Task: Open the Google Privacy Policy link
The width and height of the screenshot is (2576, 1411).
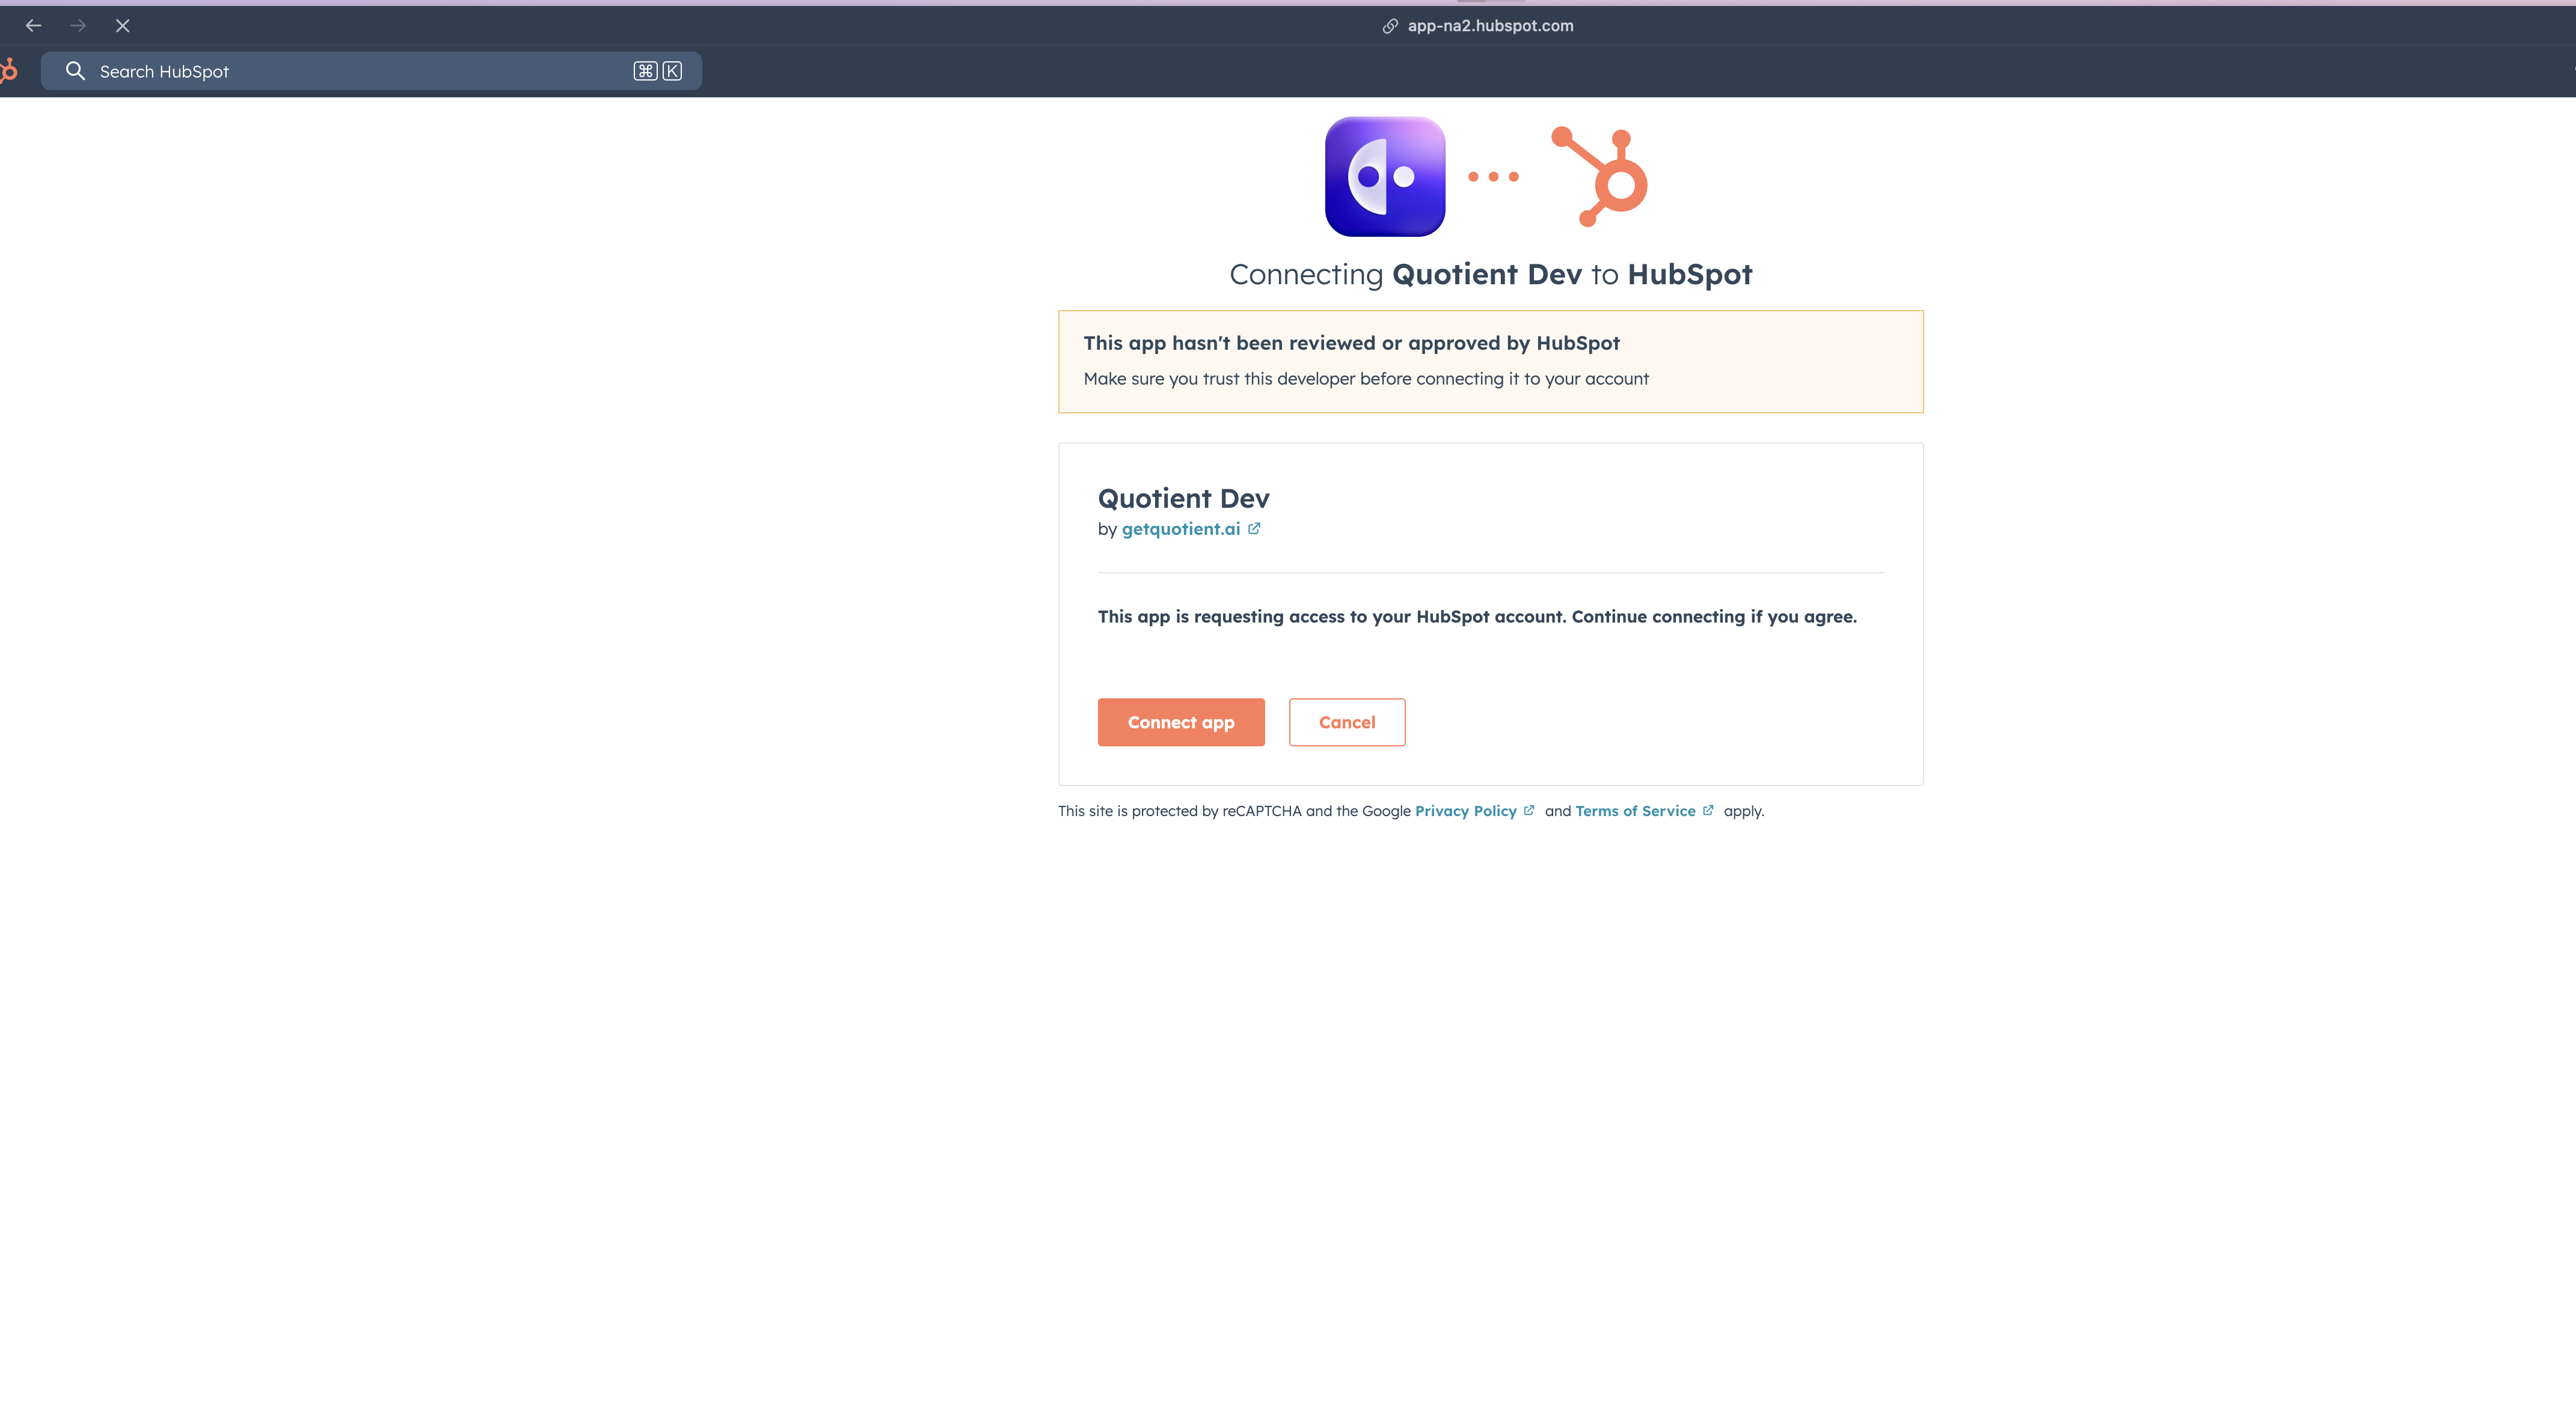Action: 1466,811
